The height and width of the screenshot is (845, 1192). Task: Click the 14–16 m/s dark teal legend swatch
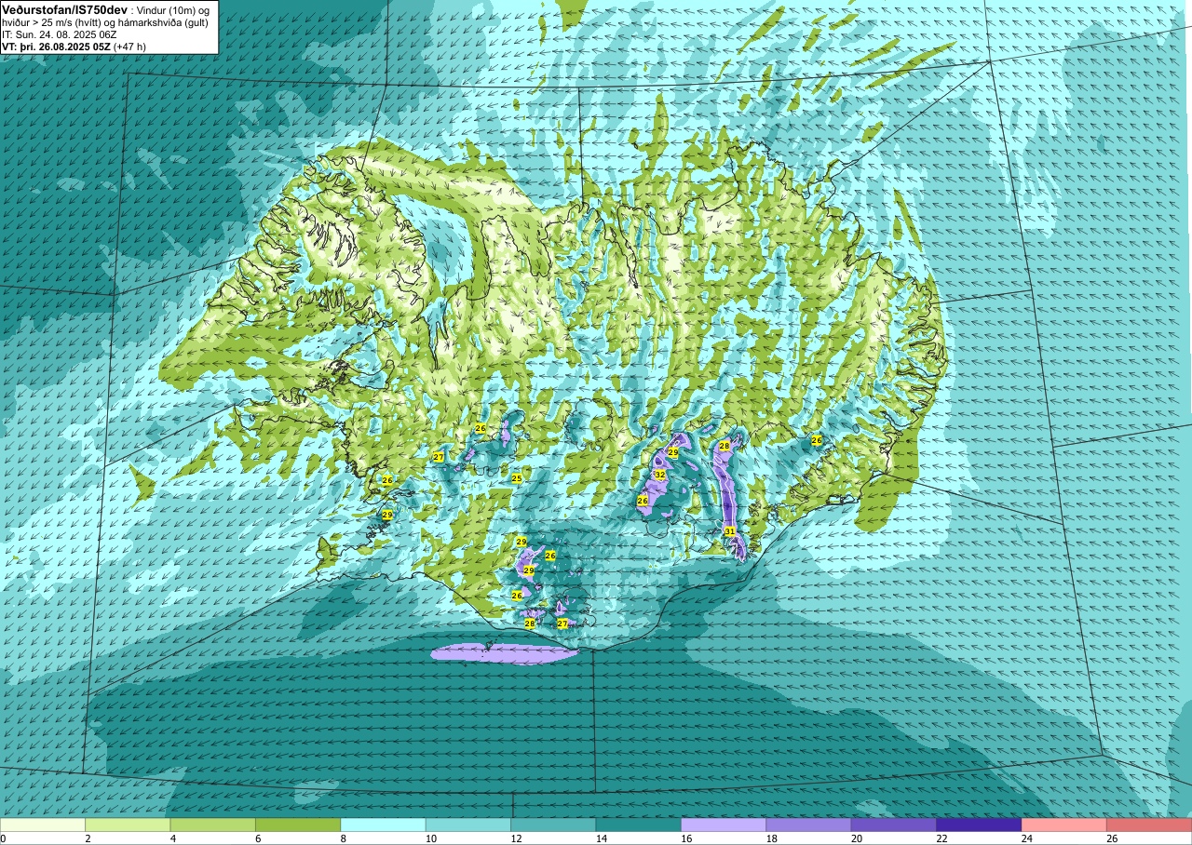click(638, 825)
